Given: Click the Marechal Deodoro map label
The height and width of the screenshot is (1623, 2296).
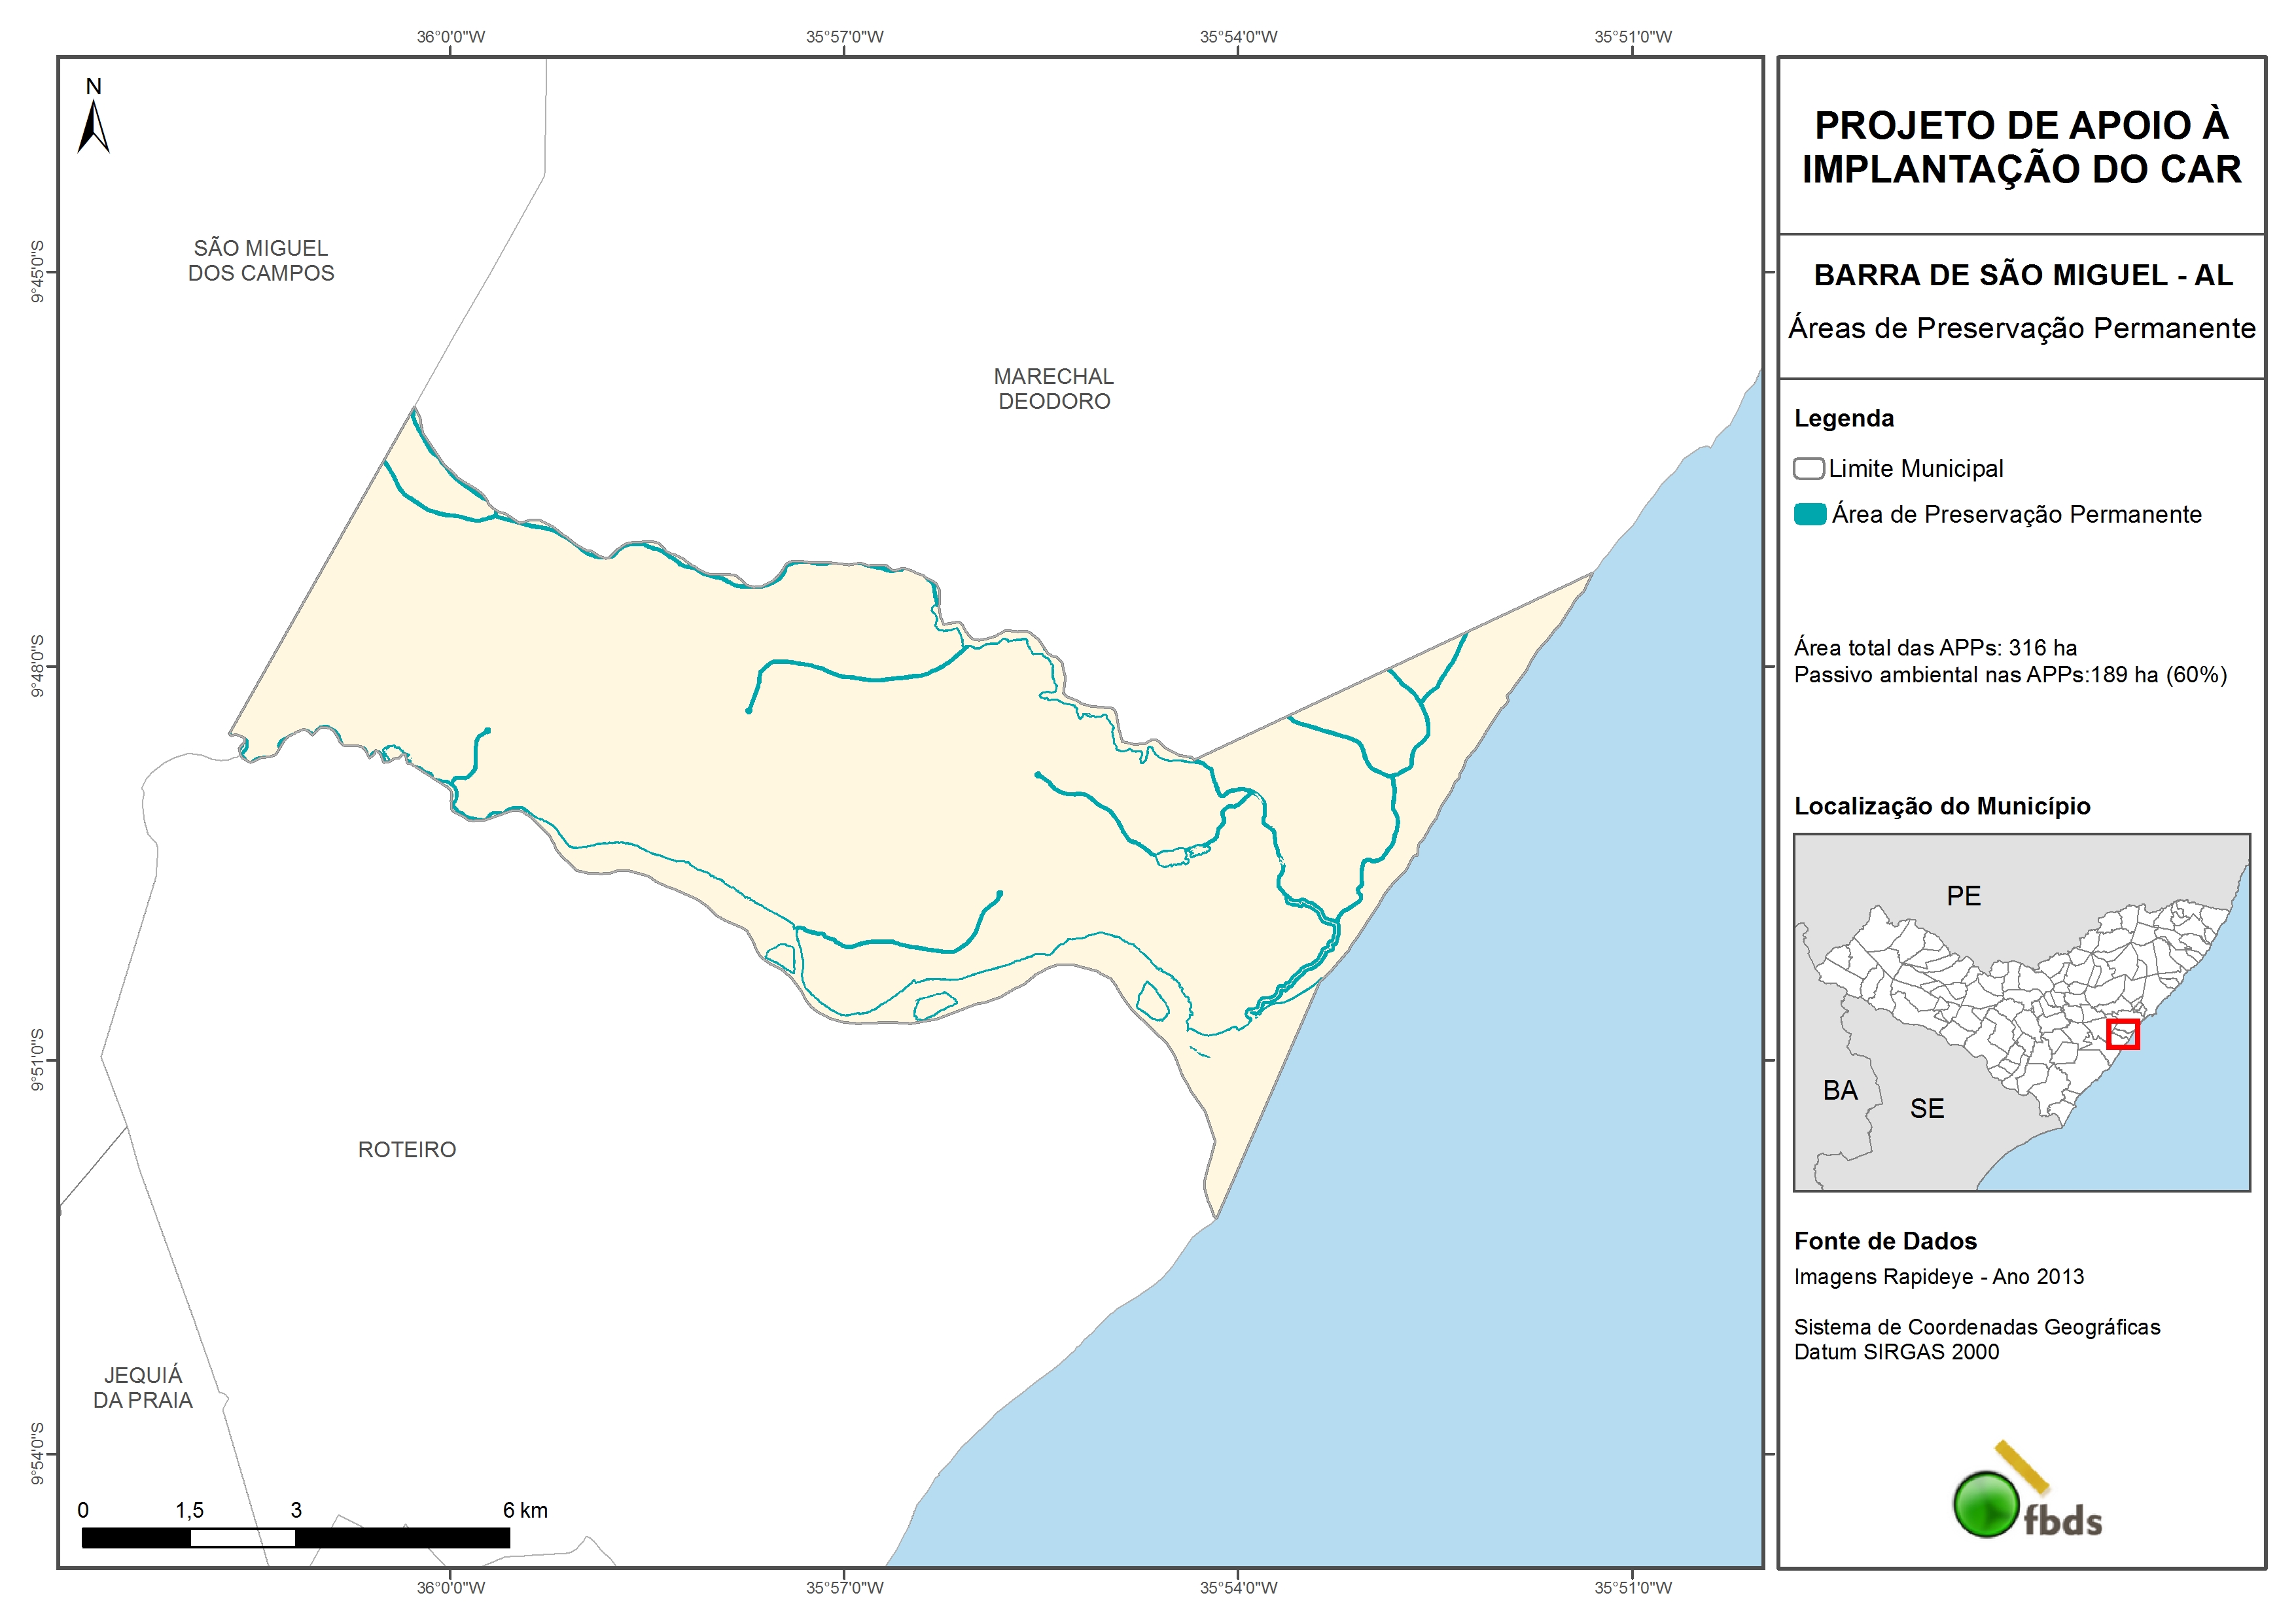Looking at the screenshot, I should [x=1053, y=389].
